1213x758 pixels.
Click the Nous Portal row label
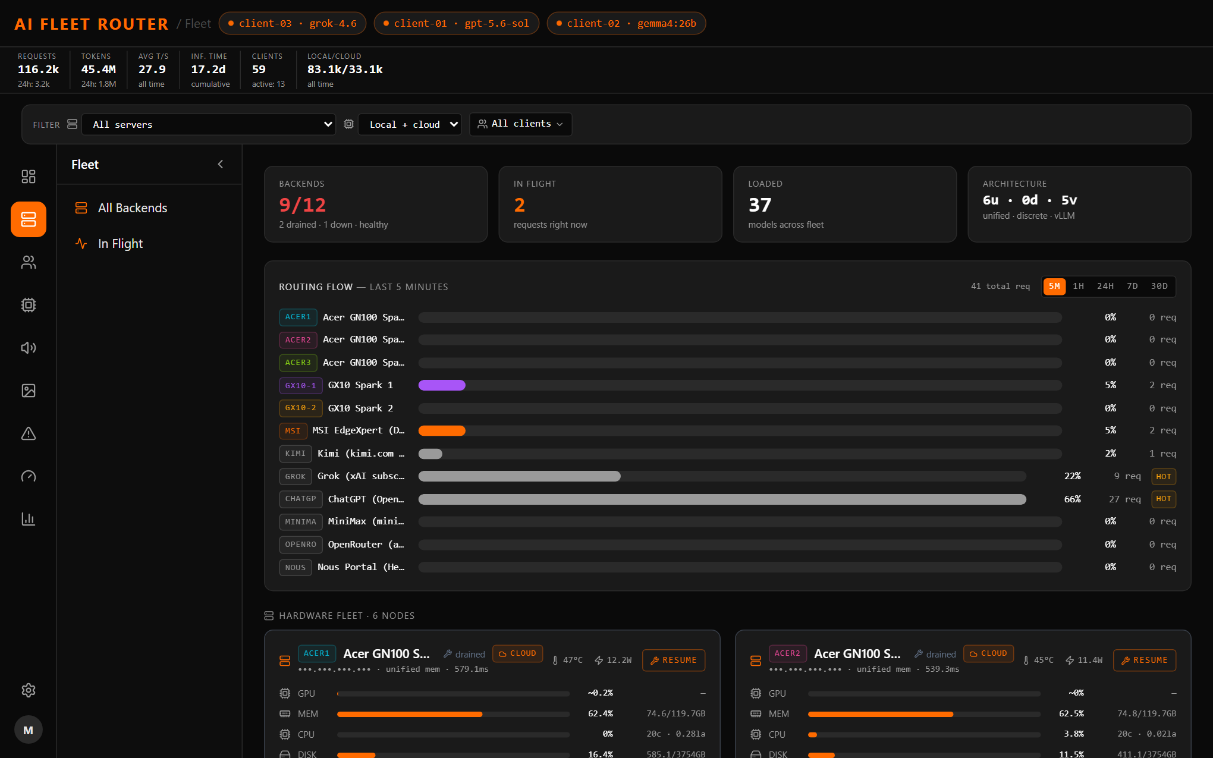pos(361,567)
